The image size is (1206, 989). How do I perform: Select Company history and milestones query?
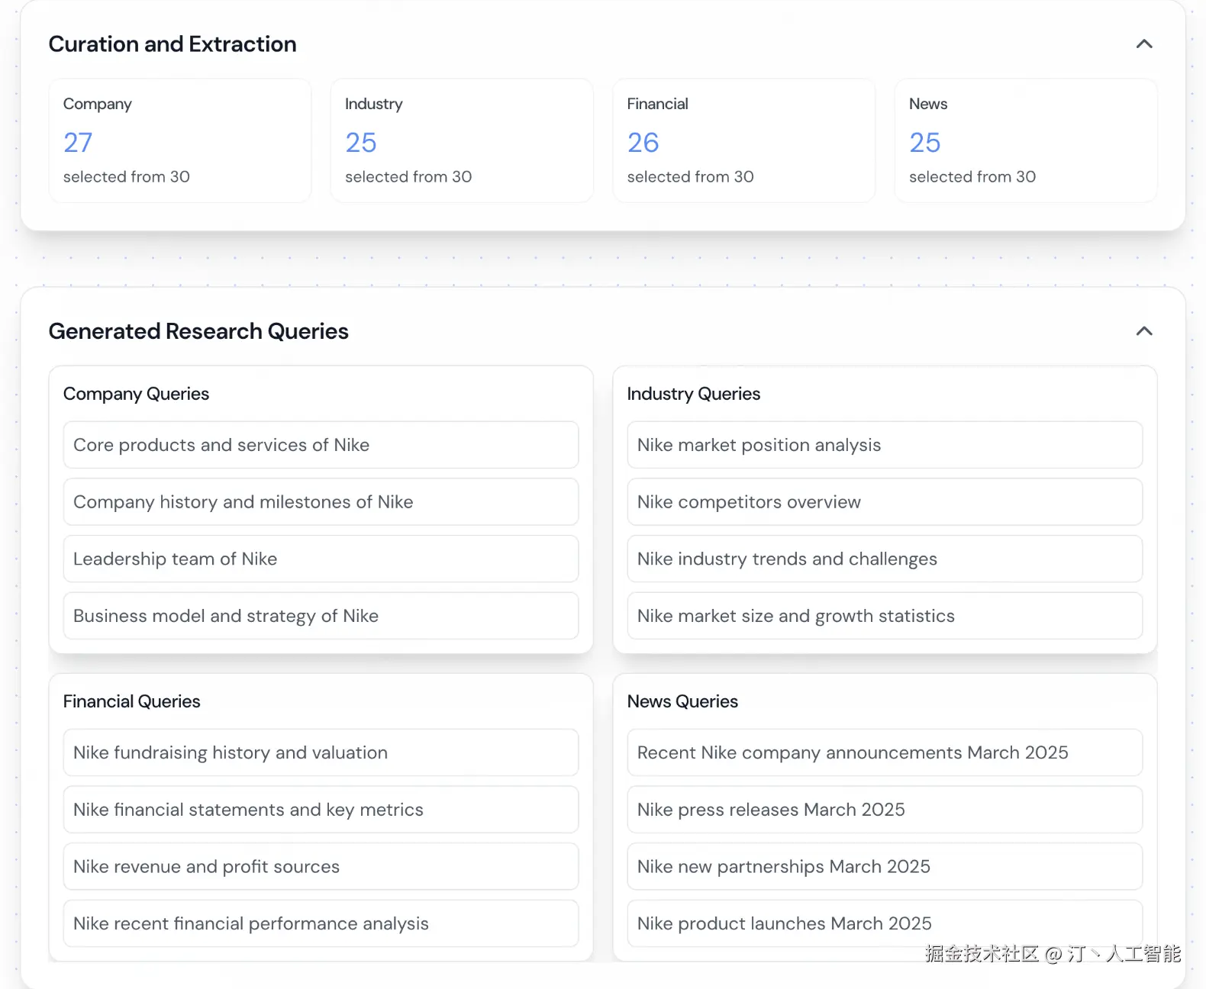click(321, 502)
